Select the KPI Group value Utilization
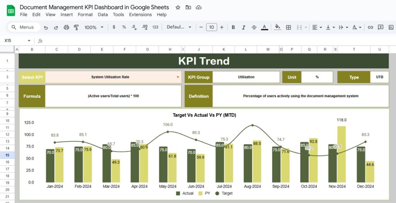This screenshot has height=203, width=396. click(x=246, y=77)
